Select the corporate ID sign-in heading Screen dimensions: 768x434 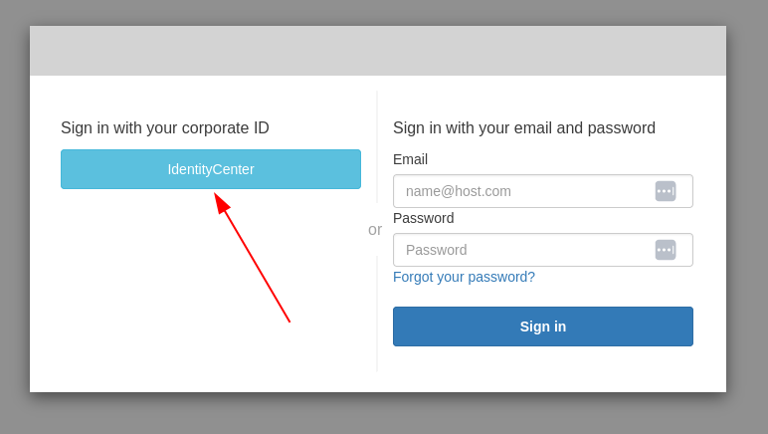(x=165, y=128)
